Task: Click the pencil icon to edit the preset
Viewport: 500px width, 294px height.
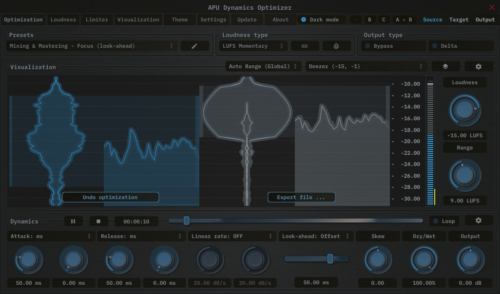Action: 194,46
